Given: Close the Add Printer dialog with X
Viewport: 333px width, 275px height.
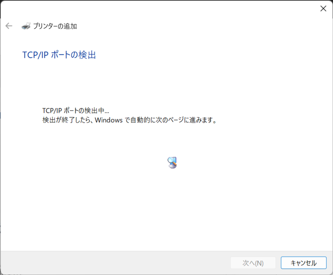Looking at the screenshot, I should coord(323,8).
